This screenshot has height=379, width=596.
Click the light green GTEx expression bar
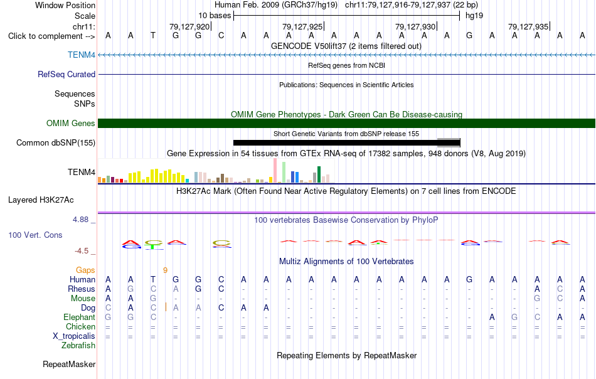[x=284, y=172]
